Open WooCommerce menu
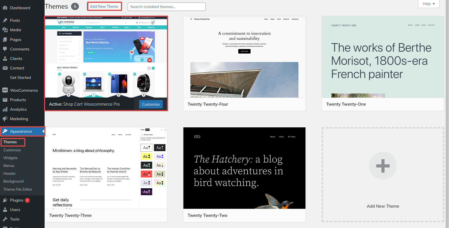The width and height of the screenshot is (449, 228). pyautogui.click(x=22, y=90)
